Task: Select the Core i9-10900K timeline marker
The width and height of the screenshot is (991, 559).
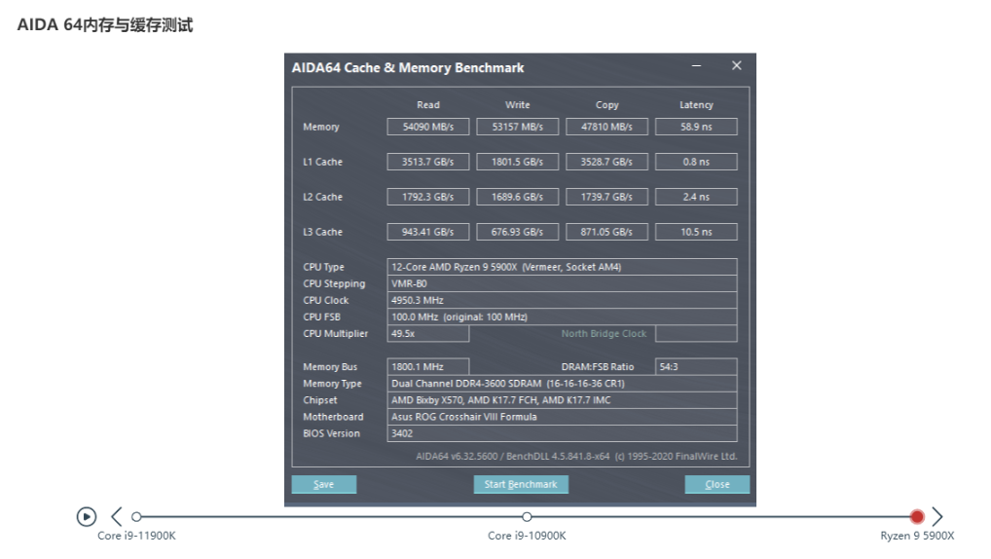Action: tap(527, 516)
